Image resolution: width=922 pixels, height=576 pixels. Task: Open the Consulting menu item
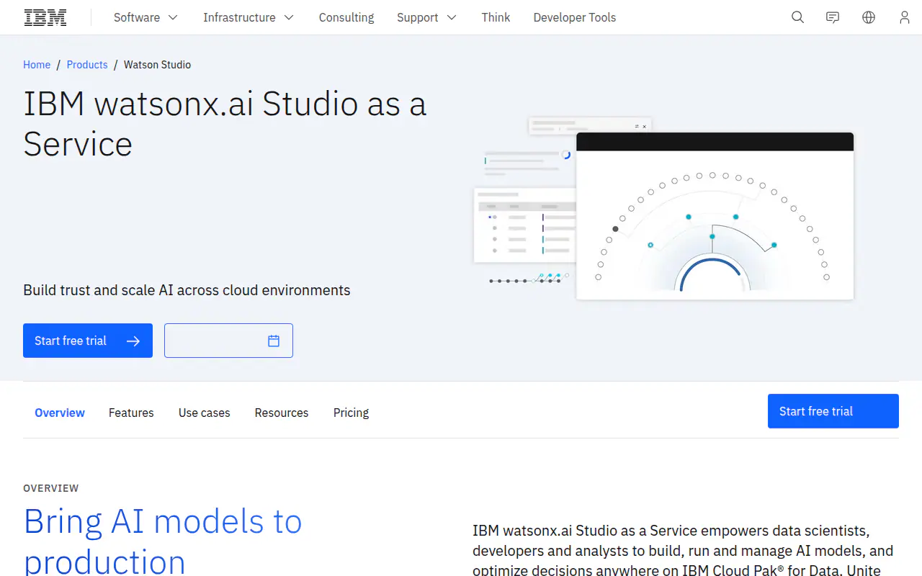pos(346,17)
